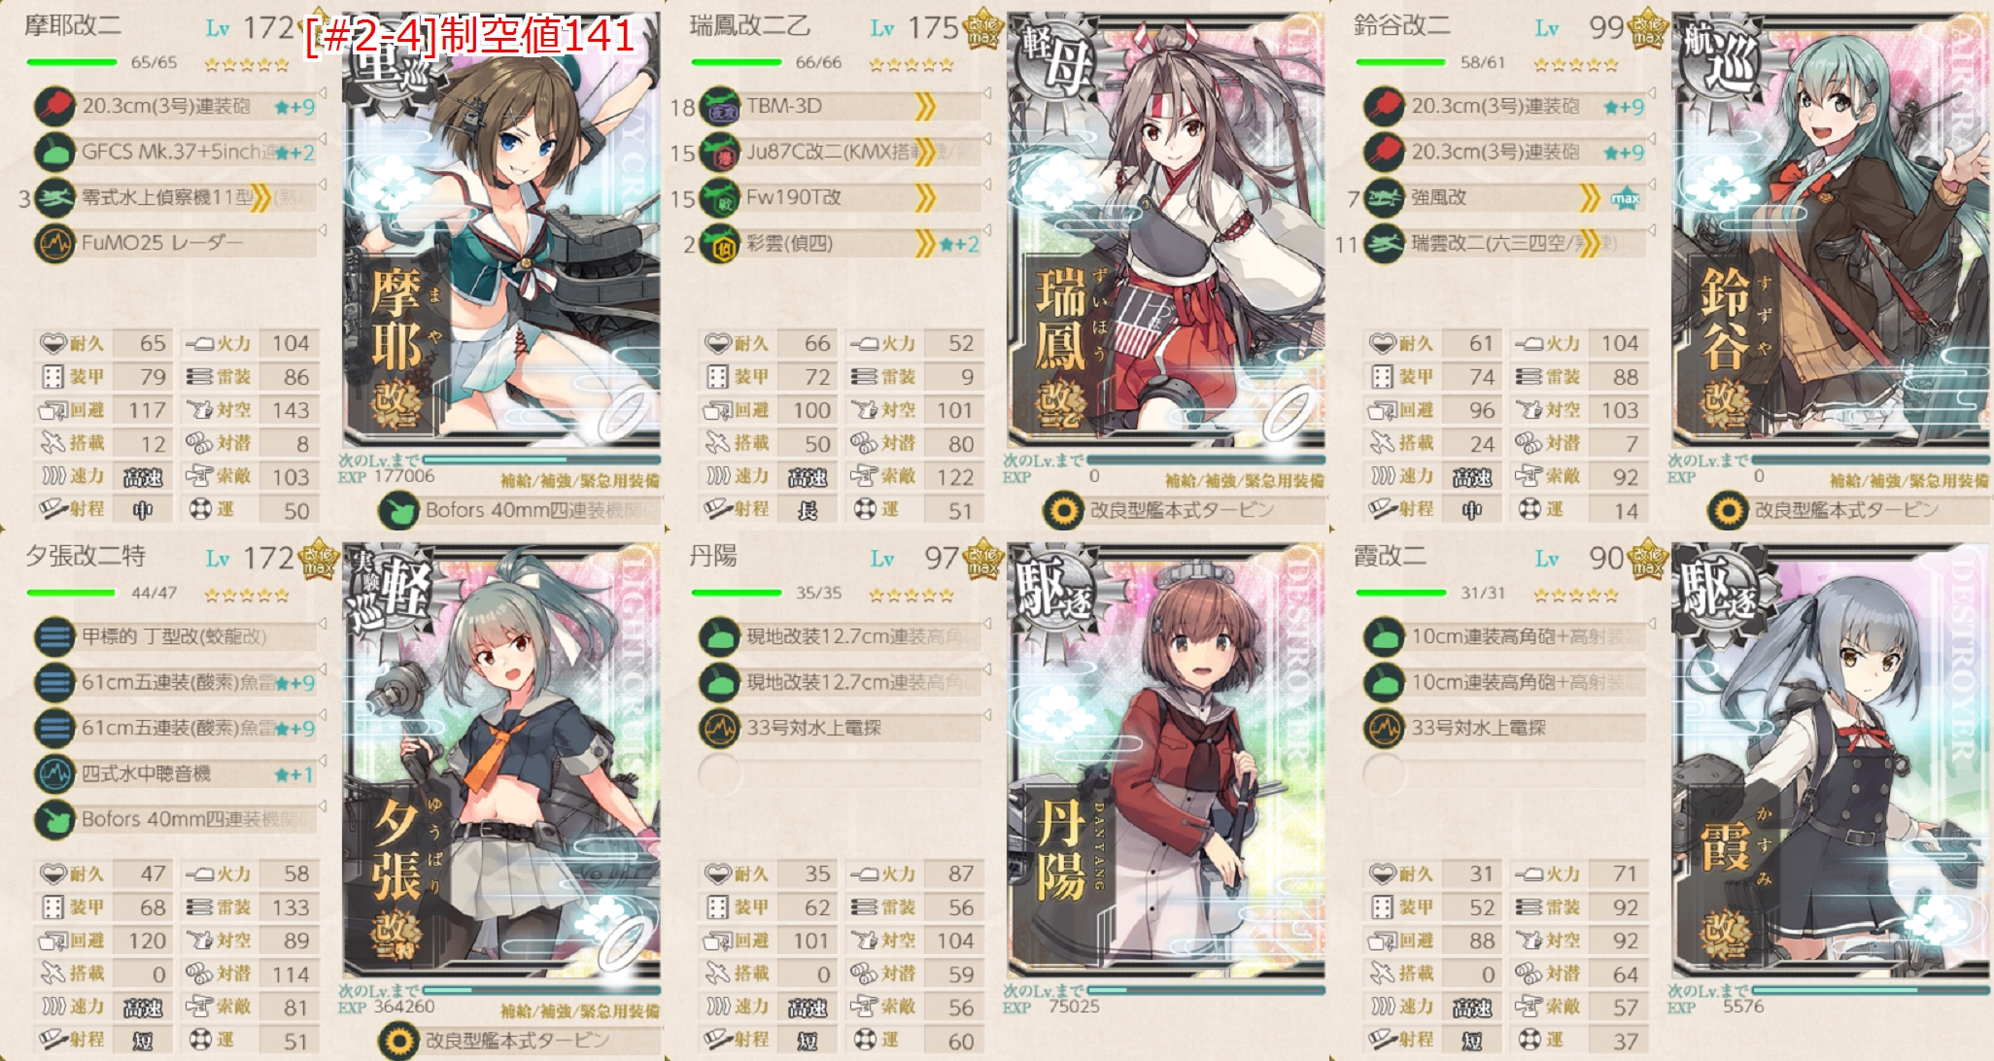Open the 夕張 light cruiser card image
The width and height of the screenshot is (1994, 1061).
click(x=501, y=761)
